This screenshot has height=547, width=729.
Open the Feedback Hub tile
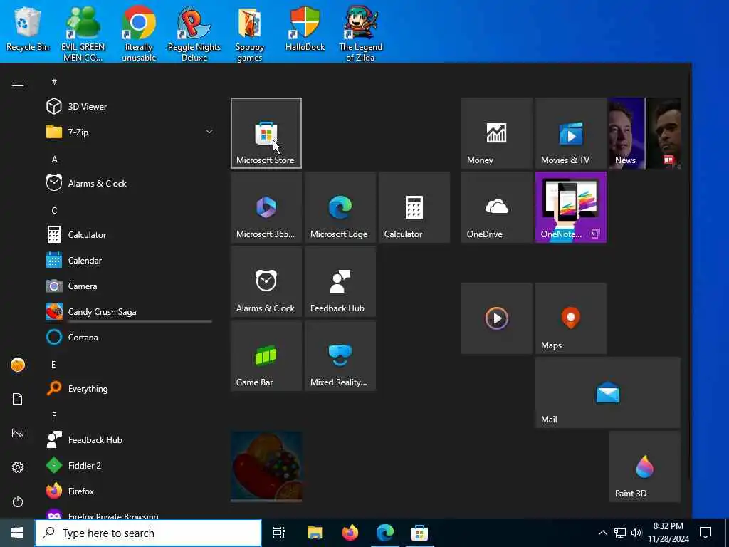(x=340, y=281)
